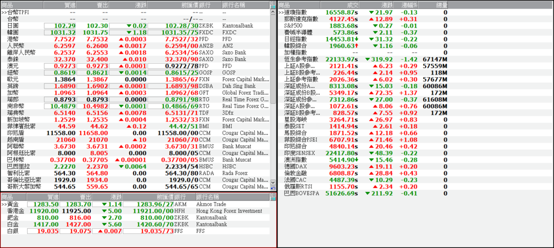Screen dimensions: 554x248
Task: Select the 日圓 currency row
Action: coord(135,26)
